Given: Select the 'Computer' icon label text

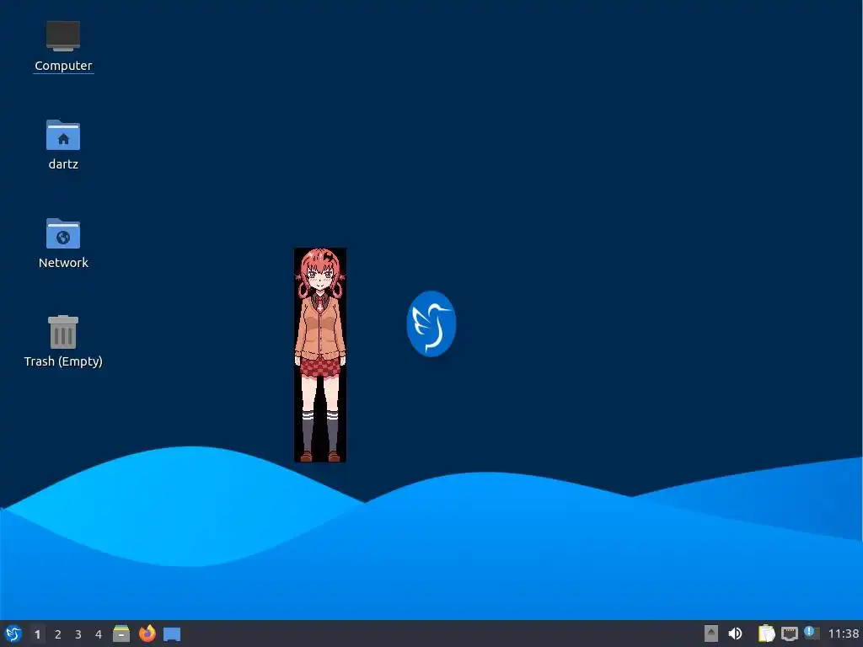Looking at the screenshot, I should pyautogui.click(x=63, y=66).
